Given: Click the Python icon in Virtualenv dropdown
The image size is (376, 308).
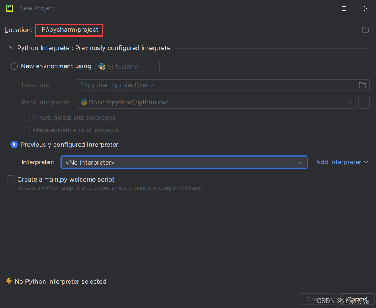Looking at the screenshot, I should [102, 66].
